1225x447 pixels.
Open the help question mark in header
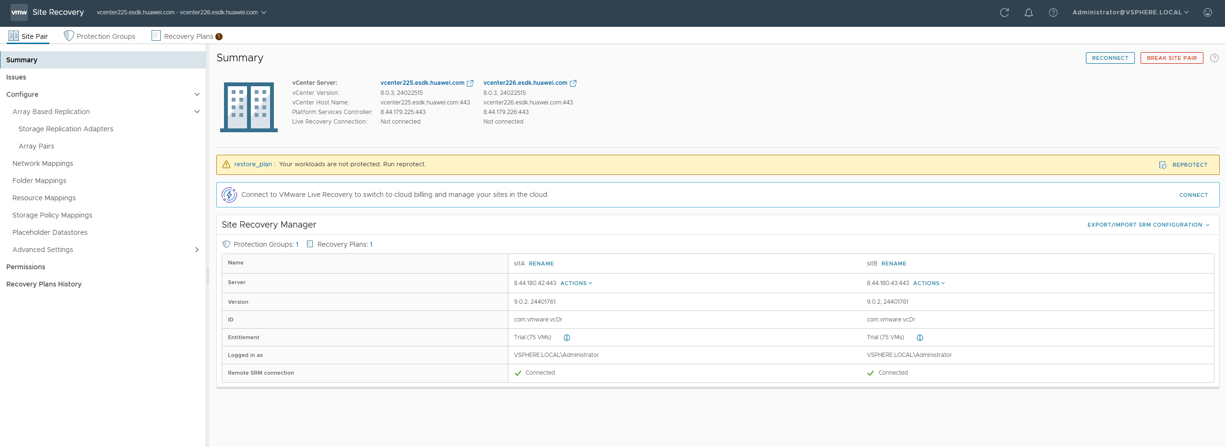1053,12
